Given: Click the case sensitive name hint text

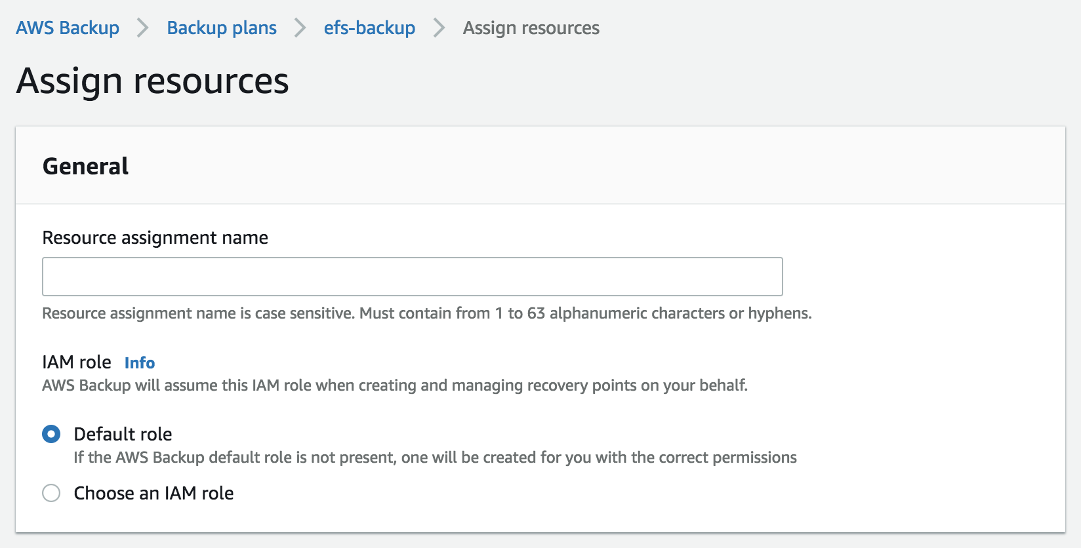Looking at the screenshot, I should [x=426, y=313].
